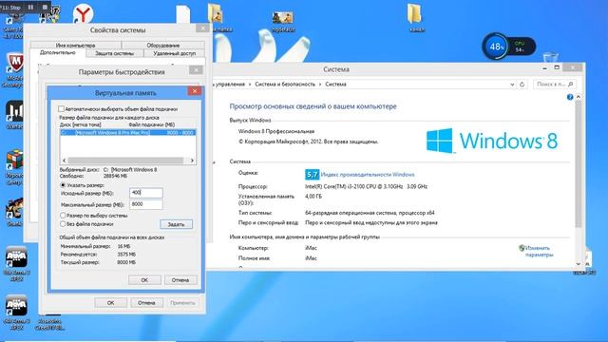Check automatic paging file size selection
Image resolution: width=608 pixels, height=342 pixels.
point(61,109)
